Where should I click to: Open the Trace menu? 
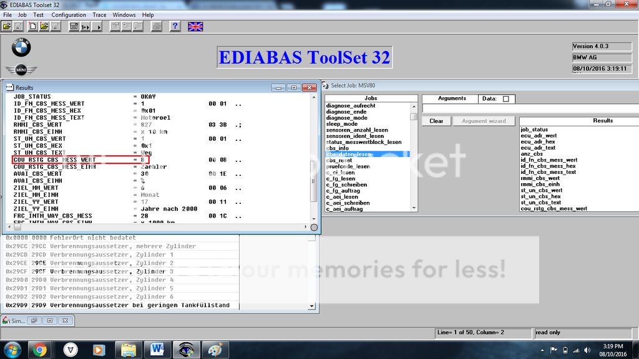(99, 15)
